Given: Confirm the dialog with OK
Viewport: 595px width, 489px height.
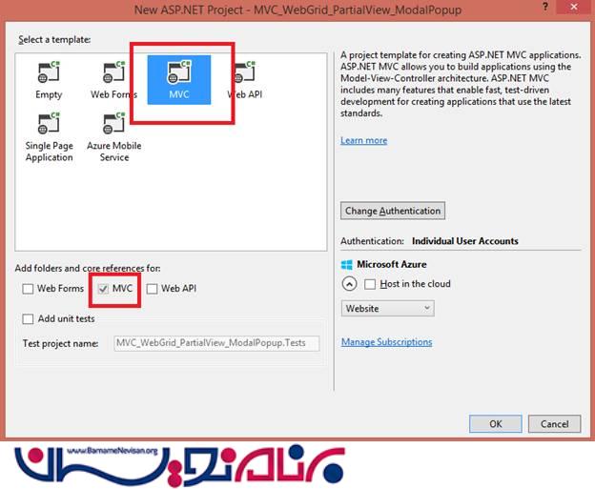Looking at the screenshot, I should (x=496, y=424).
